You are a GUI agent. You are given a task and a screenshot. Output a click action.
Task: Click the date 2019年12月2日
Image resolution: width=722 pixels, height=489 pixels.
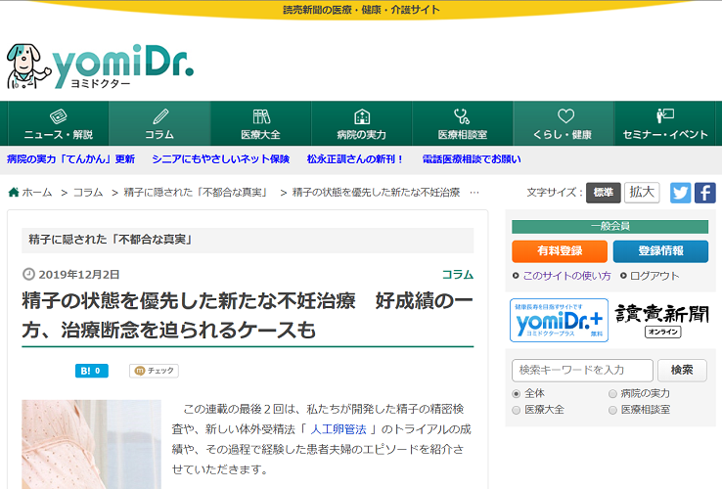click(x=78, y=275)
